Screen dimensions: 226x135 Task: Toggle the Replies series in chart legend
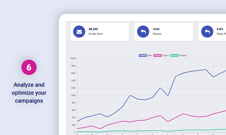click(x=174, y=55)
